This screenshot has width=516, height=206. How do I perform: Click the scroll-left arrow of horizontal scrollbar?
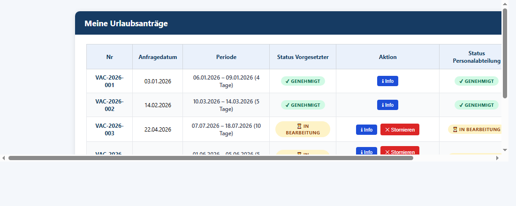[x=4, y=158]
